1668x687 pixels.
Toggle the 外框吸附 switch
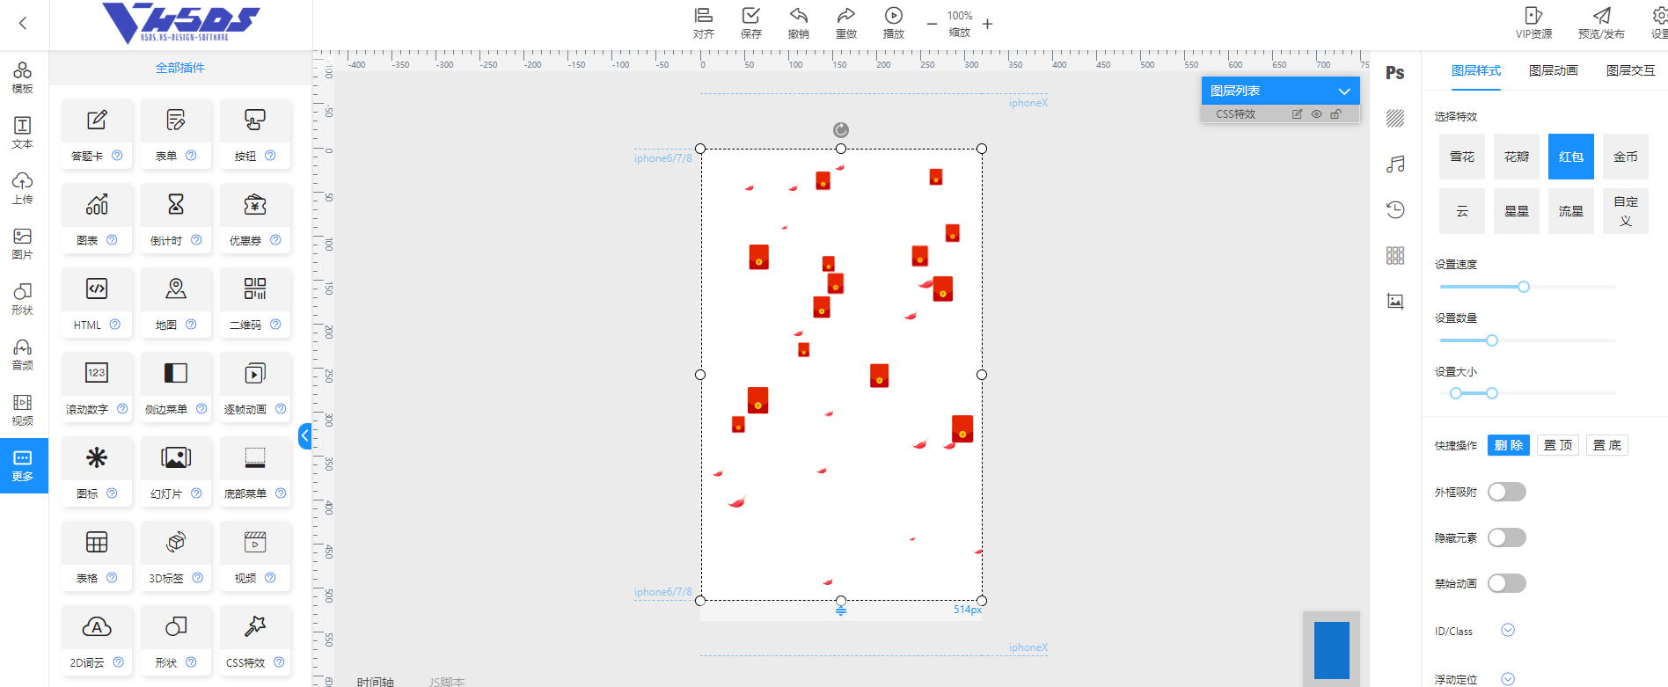(1507, 492)
